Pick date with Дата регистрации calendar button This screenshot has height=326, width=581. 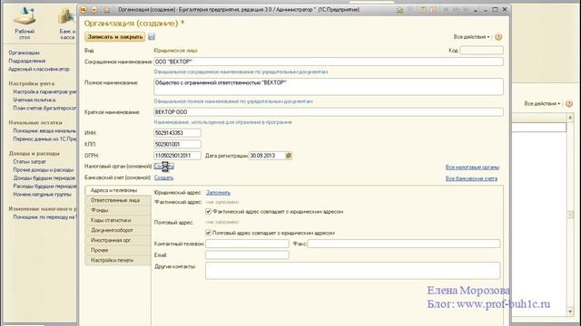point(289,156)
